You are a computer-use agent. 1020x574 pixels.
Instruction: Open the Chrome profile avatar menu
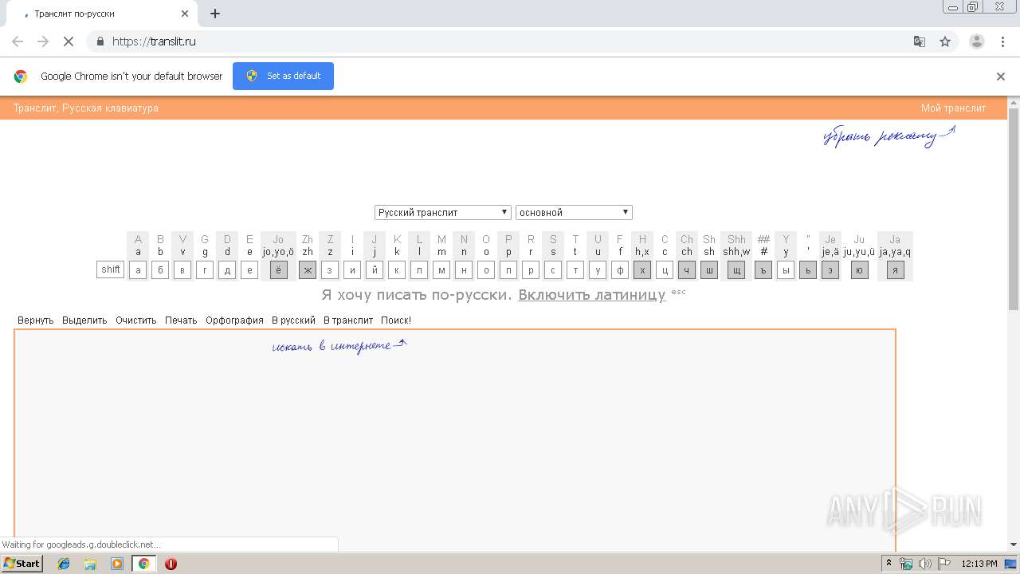pyautogui.click(x=976, y=41)
